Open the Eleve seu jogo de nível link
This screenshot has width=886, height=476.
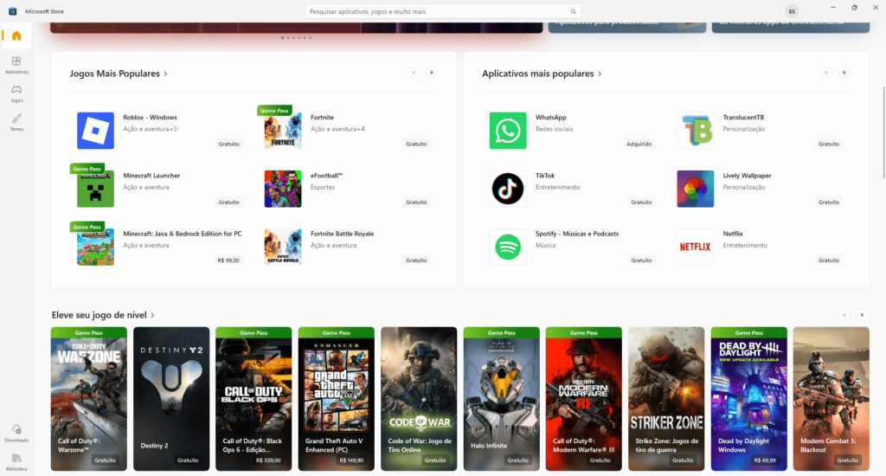104,315
